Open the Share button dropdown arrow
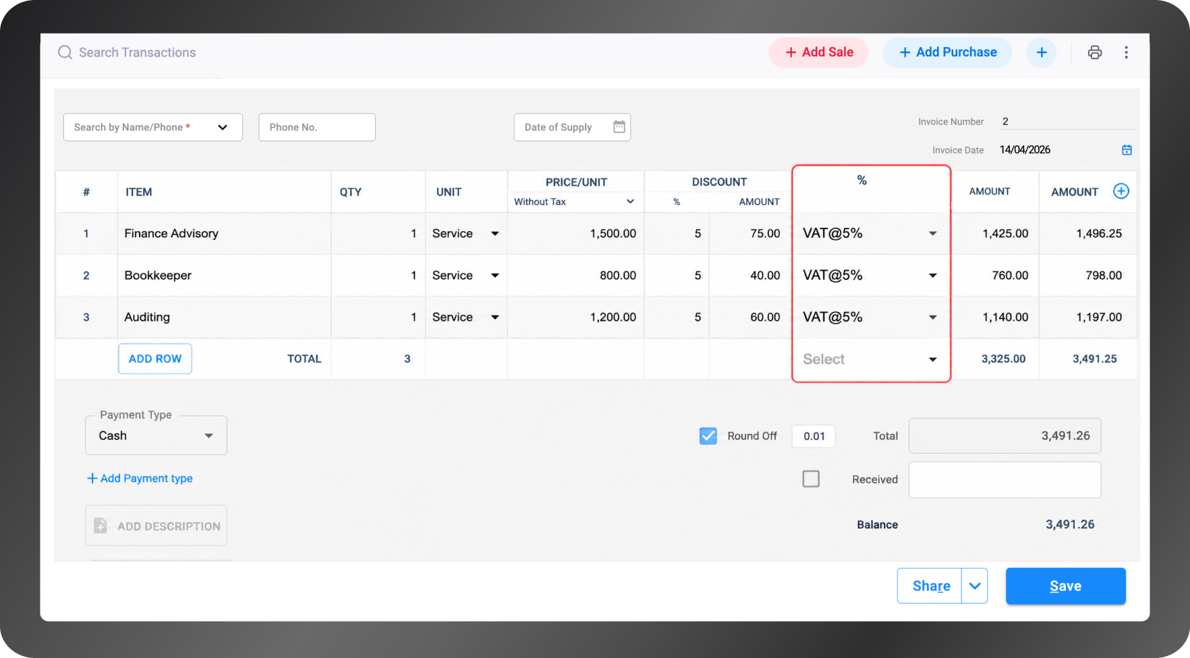Image resolution: width=1190 pixels, height=658 pixels. [975, 586]
